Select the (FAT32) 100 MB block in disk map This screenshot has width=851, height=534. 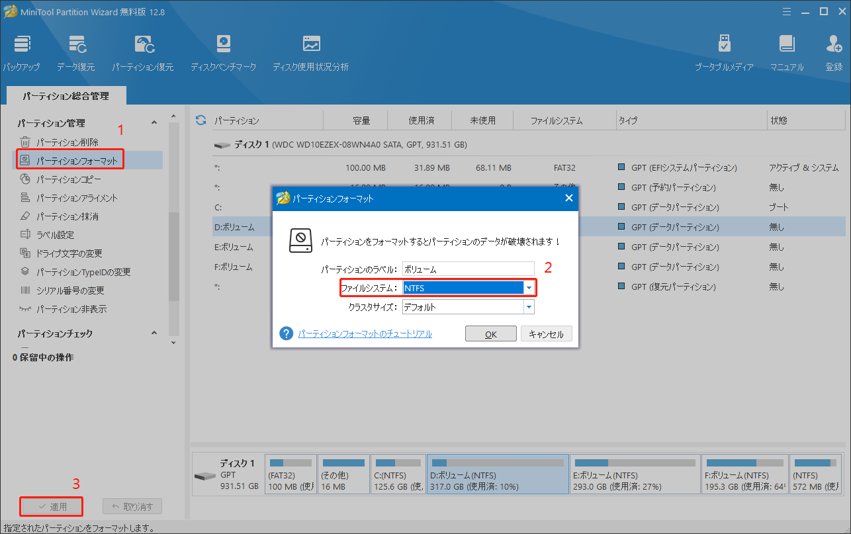tap(291, 474)
